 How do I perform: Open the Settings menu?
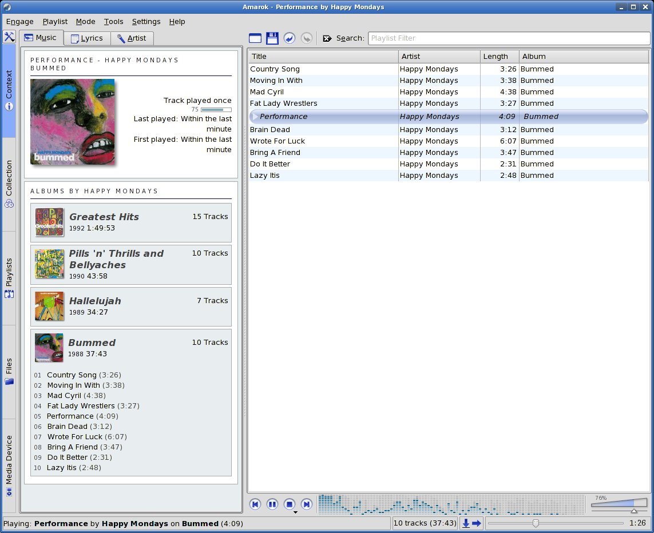pos(146,22)
